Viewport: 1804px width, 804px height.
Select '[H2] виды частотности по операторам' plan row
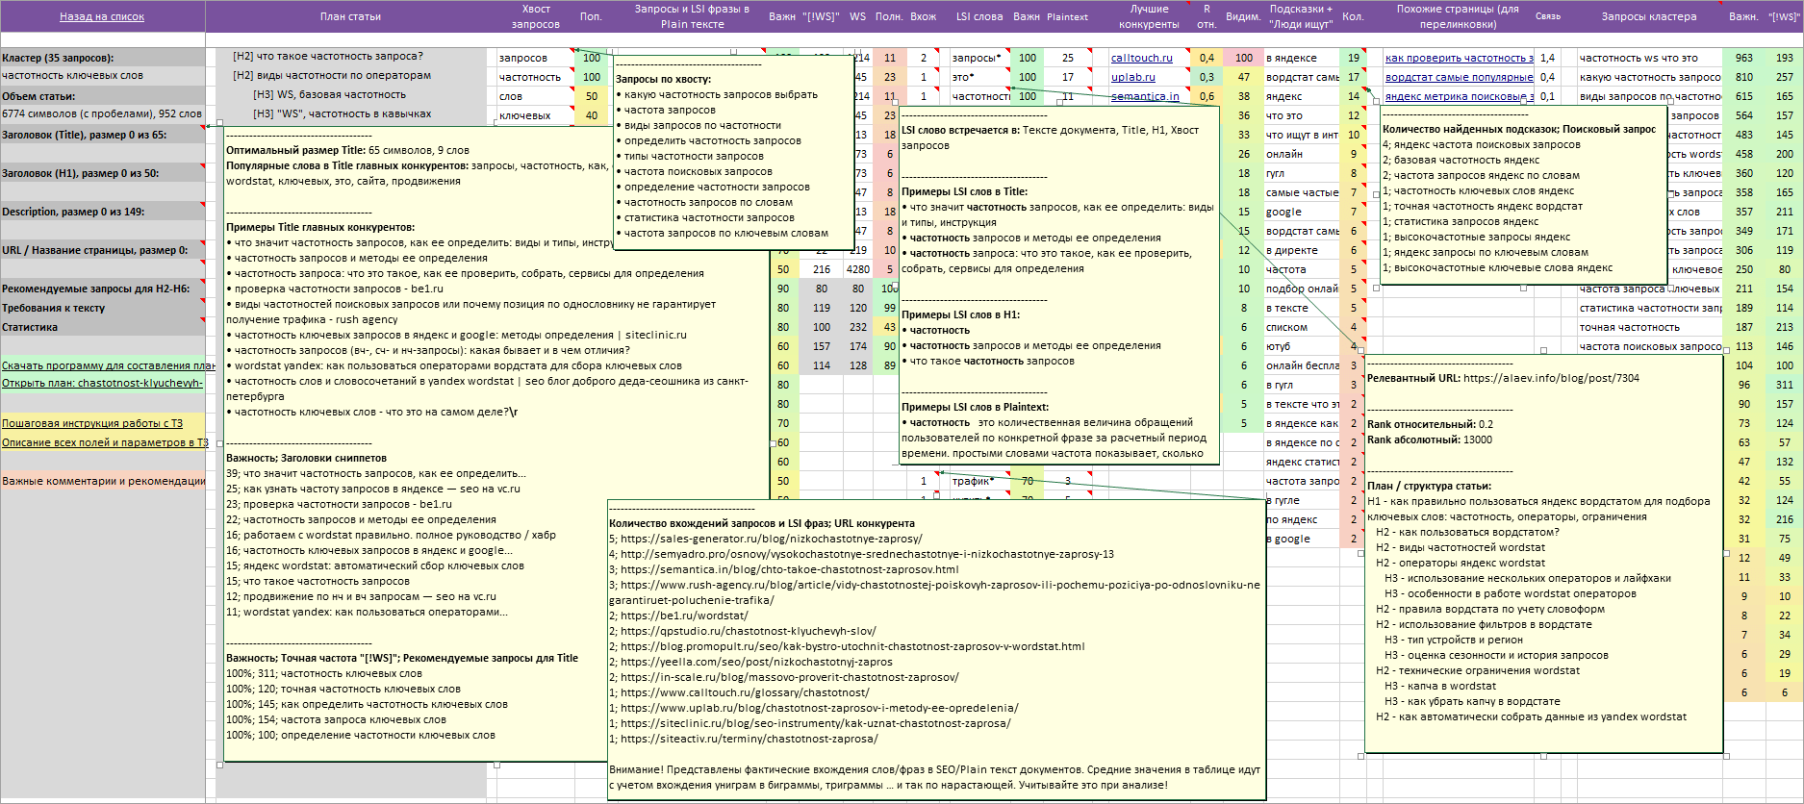click(350, 75)
